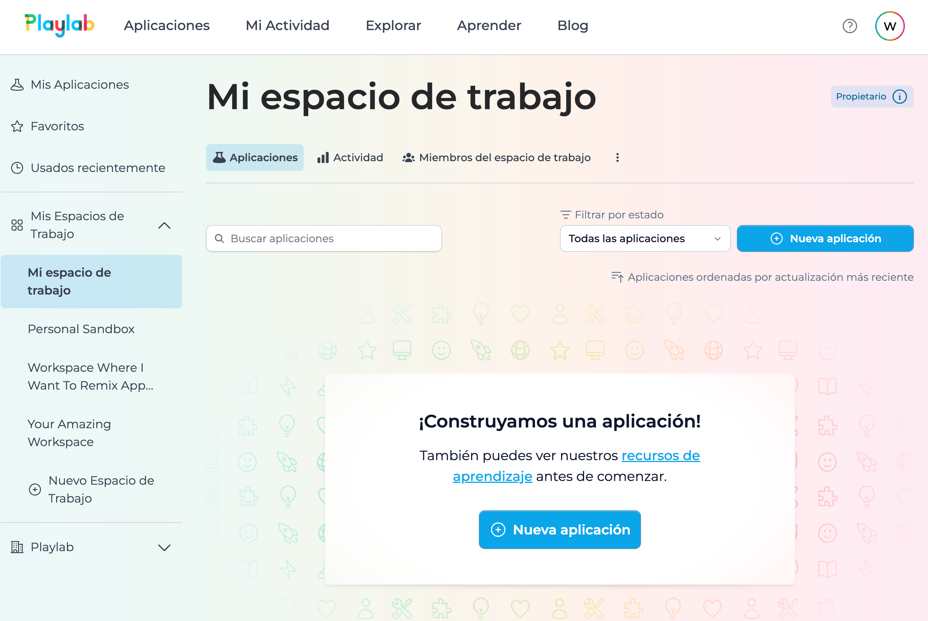The height and width of the screenshot is (621, 928).
Task: Follow the recursos de aprendizaje link
Action: pyautogui.click(x=660, y=455)
